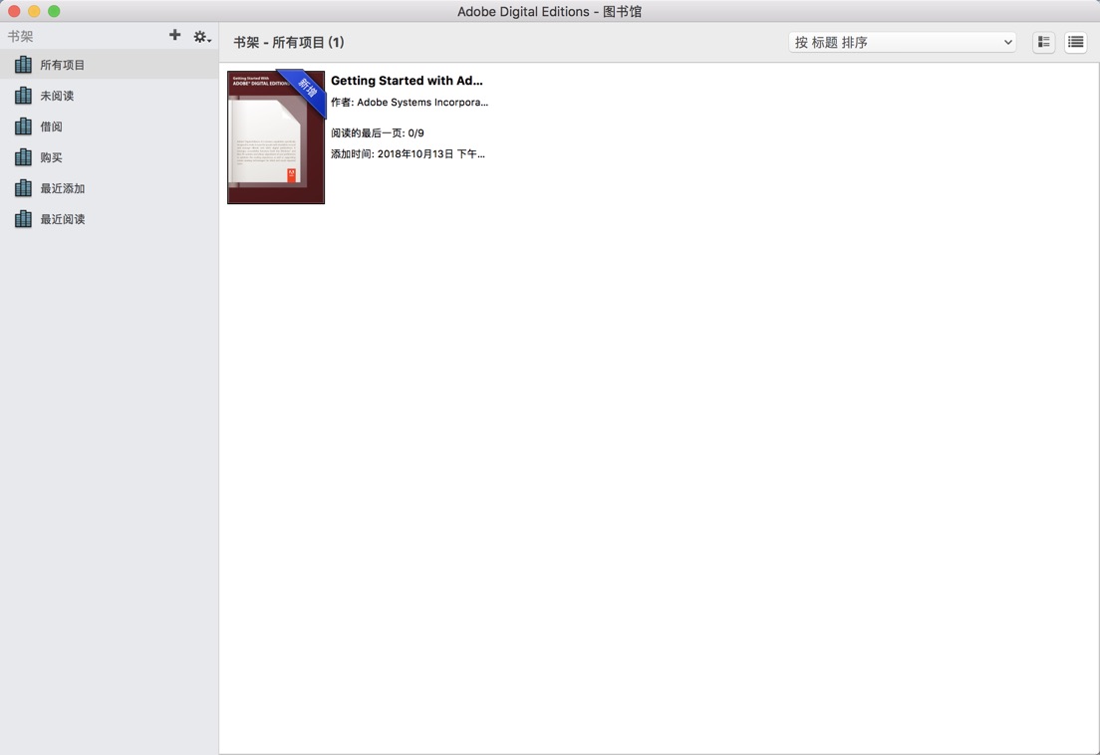Select the 最近添加 bookshelf icon
Viewport: 1100px width, 755px height.
pyautogui.click(x=23, y=187)
